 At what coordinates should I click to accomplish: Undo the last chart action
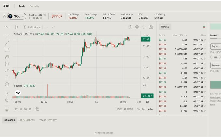(x=47, y=27)
